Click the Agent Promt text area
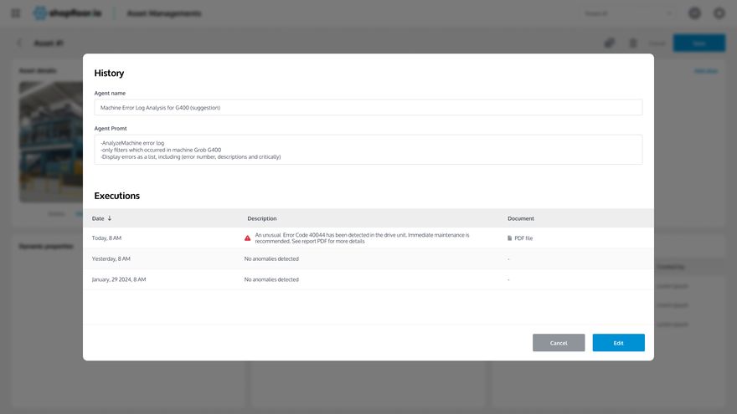The image size is (737, 414). pyautogui.click(x=368, y=150)
